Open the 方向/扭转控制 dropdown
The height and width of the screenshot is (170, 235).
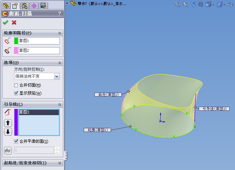(57, 76)
